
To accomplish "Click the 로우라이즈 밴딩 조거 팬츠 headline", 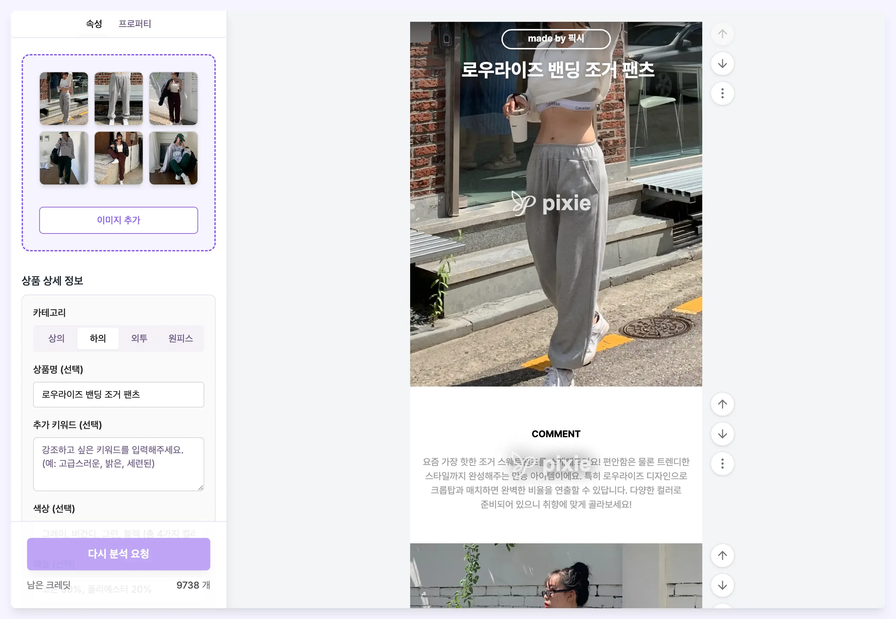I will tap(558, 70).
